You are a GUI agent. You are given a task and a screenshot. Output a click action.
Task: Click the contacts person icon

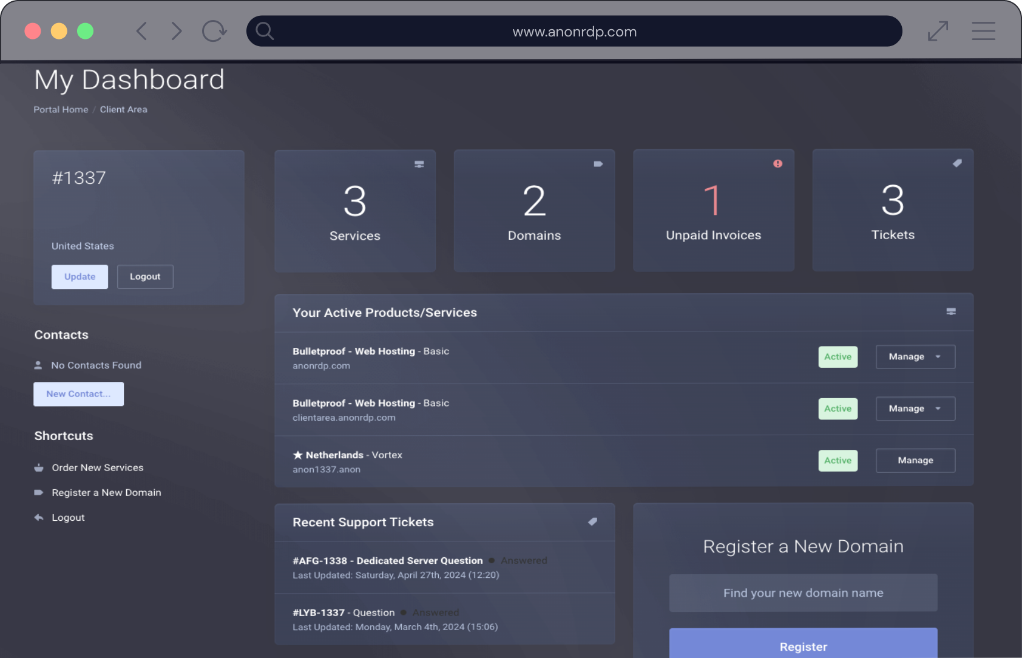coord(38,365)
